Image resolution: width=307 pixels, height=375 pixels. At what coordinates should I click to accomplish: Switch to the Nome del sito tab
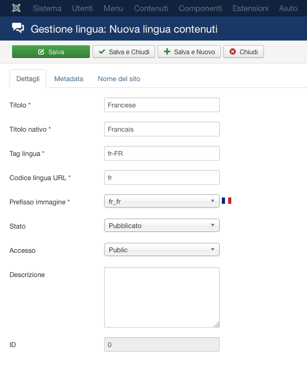click(x=119, y=78)
